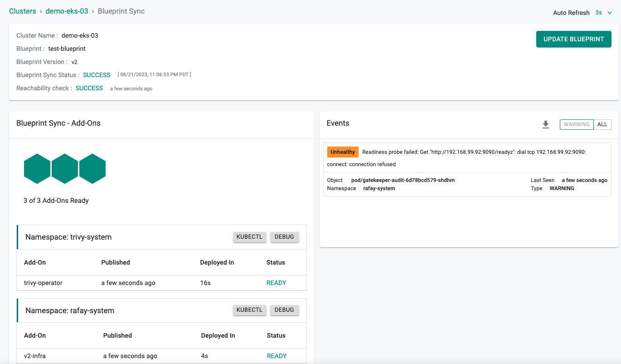Click the Blueprint Sync Status SUCCESS text
This screenshot has height=364, width=621.
[x=97, y=75]
